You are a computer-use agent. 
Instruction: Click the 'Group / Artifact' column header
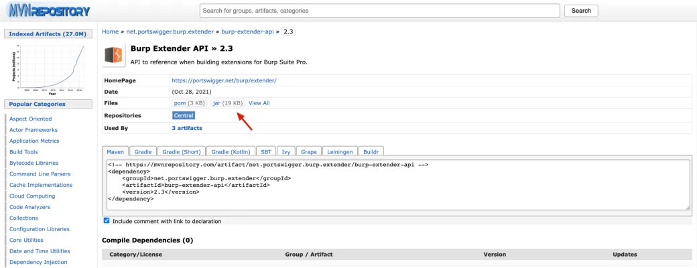(309, 255)
